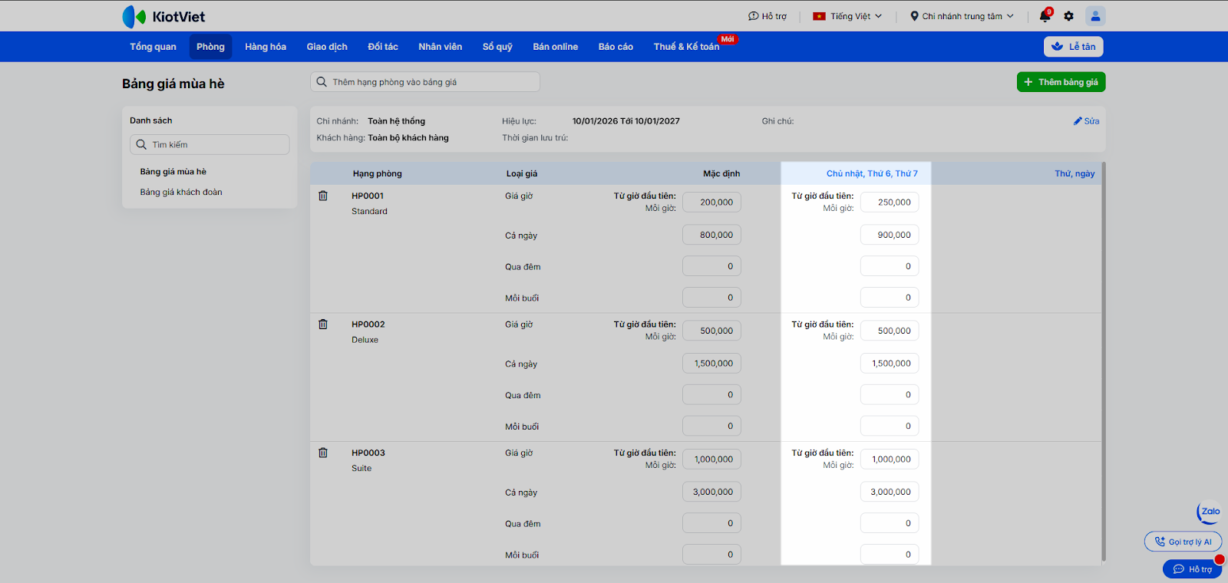Click the Vietnam flag icon
This screenshot has width=1228, height=583.
[819, 16]
